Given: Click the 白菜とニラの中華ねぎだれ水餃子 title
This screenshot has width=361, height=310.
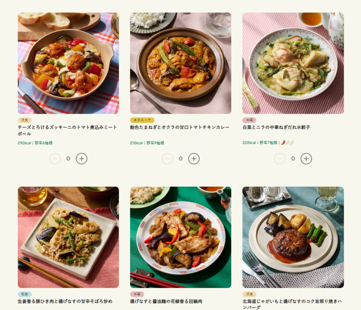Looking at the screenshot, I should (x=276, y=127).
